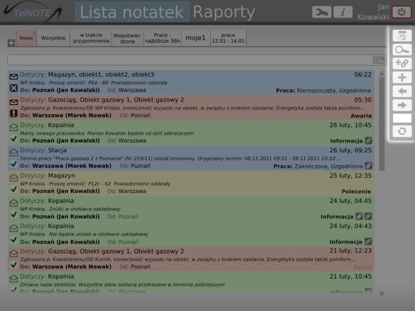Add a linked note with plus-link icon
The image size is (415, 311).
[402, 63]
